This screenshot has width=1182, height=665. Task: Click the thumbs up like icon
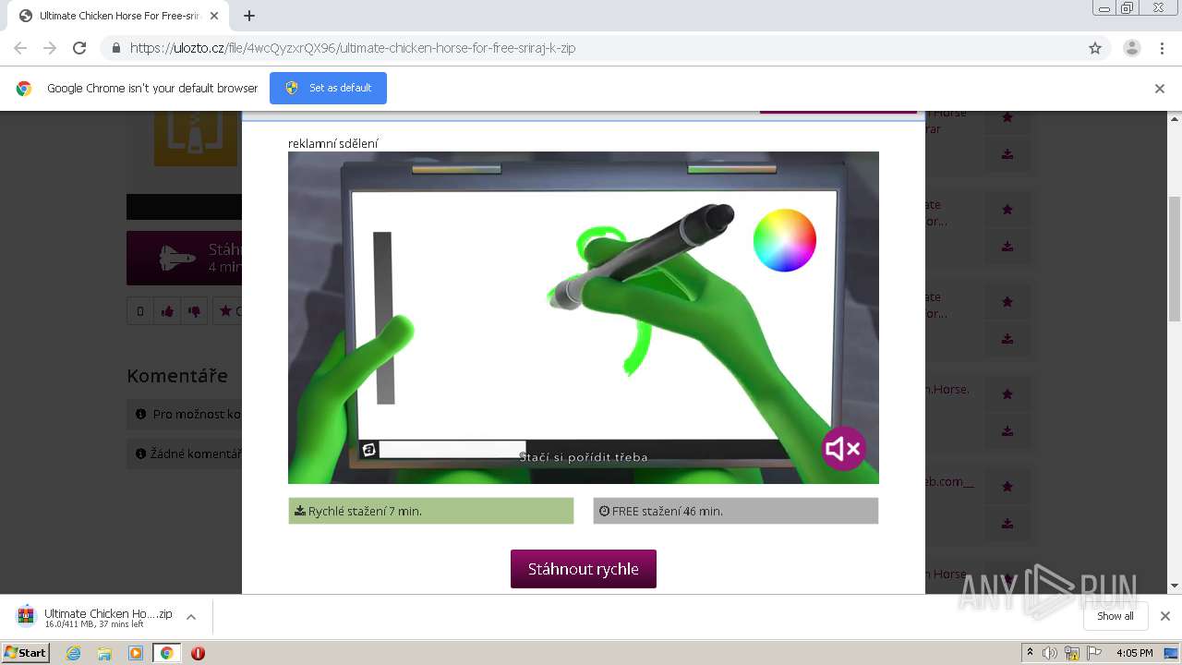167,311
